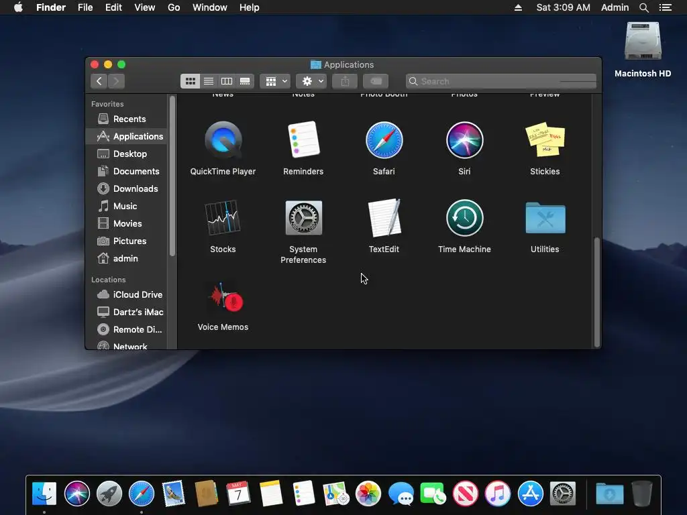Open Notification Center from menu bar
This screenshot has width=687, height=515.
pyautogui.click(x=666, y=7)
